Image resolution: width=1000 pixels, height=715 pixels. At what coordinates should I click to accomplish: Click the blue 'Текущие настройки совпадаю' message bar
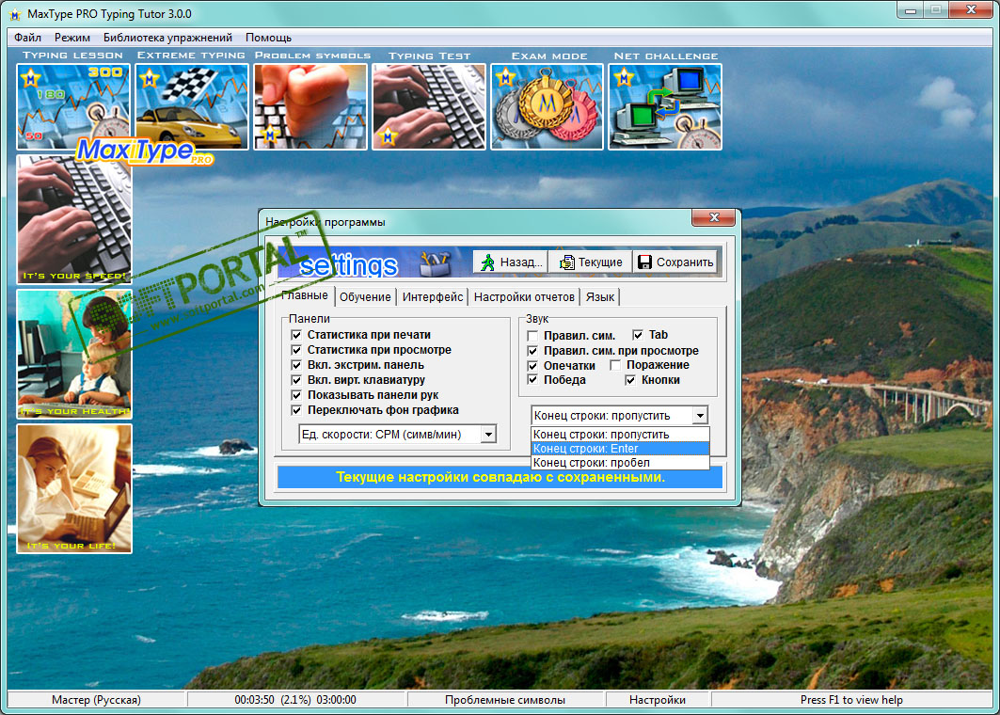coord(500,477)
